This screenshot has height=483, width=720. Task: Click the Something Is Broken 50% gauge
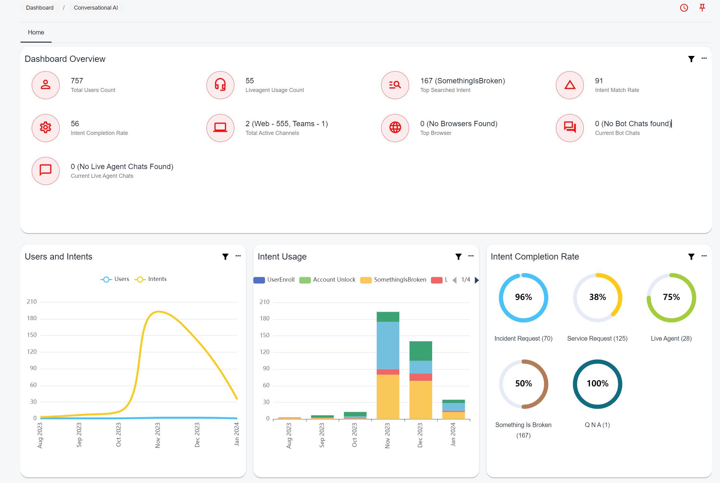pos(524,384)
